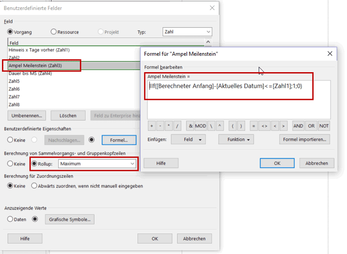Insert the NOT logical operator
The image size is (347, 254).
(x=324, y=126)
